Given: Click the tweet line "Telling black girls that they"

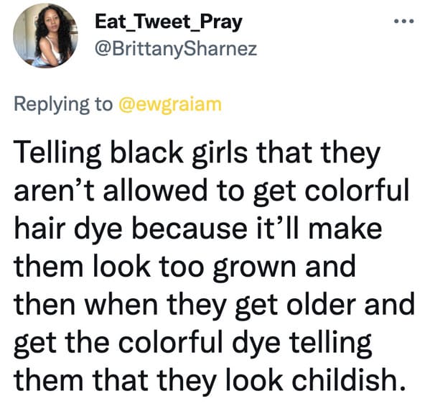Looking at the screenshot, I should tap(197, 154).
